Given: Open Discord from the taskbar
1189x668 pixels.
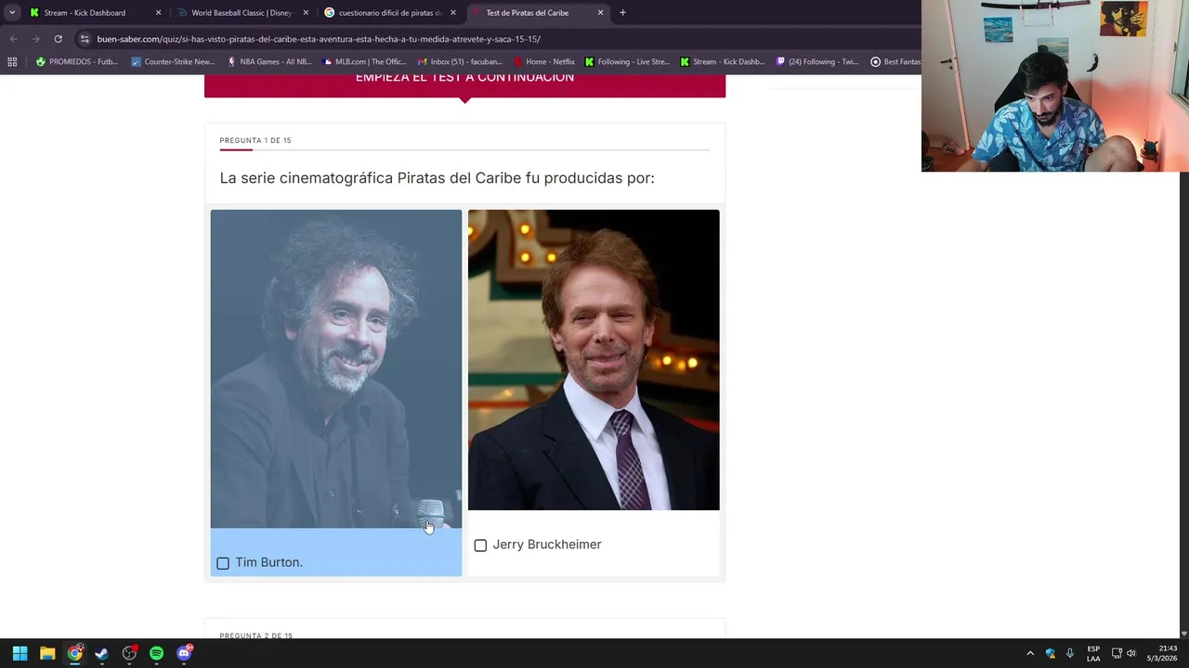Looking at the screenshot, I should pyautogui.click(x=184, y=653).
